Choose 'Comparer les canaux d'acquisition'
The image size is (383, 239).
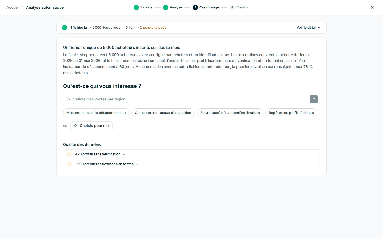(x=163, y=113)
